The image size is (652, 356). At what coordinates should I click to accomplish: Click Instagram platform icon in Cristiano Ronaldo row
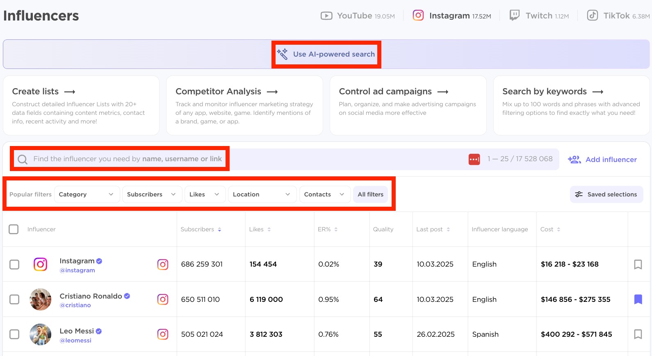tap(163, 299)
